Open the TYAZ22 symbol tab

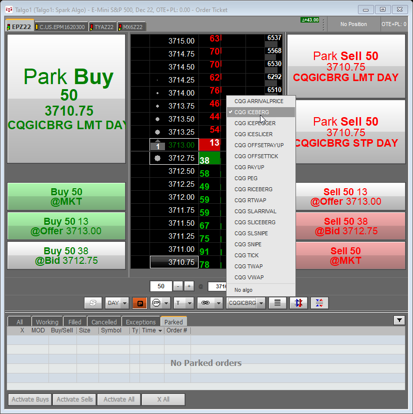[x=104, y=27]
